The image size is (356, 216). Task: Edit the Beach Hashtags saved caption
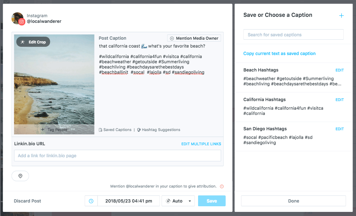tap(339, 70)
